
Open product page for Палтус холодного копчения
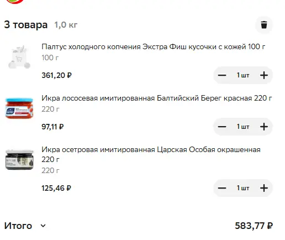tap(153, 46)
